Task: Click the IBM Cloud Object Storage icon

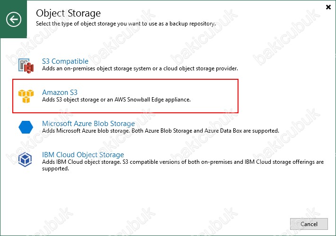Action: point(26,159)
